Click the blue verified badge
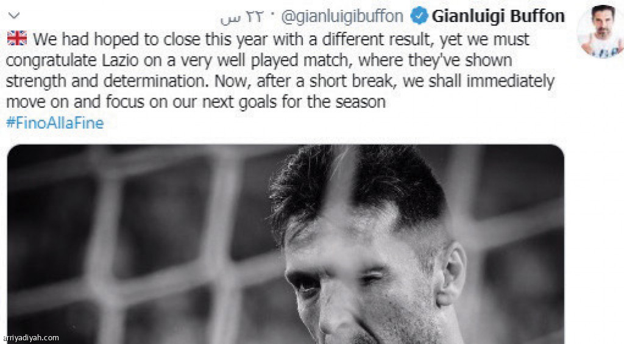Viewport: 624px width, 344px height. click(x=419, y=16)
